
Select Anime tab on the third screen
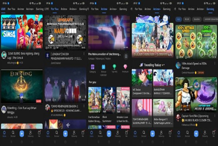point(104,9)
